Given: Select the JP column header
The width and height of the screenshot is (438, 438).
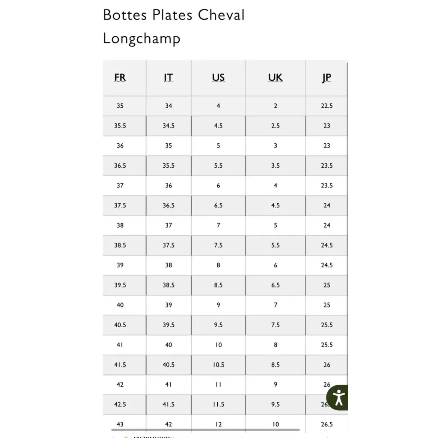Looking at the screenshot, I should click(x=327, y=77).
